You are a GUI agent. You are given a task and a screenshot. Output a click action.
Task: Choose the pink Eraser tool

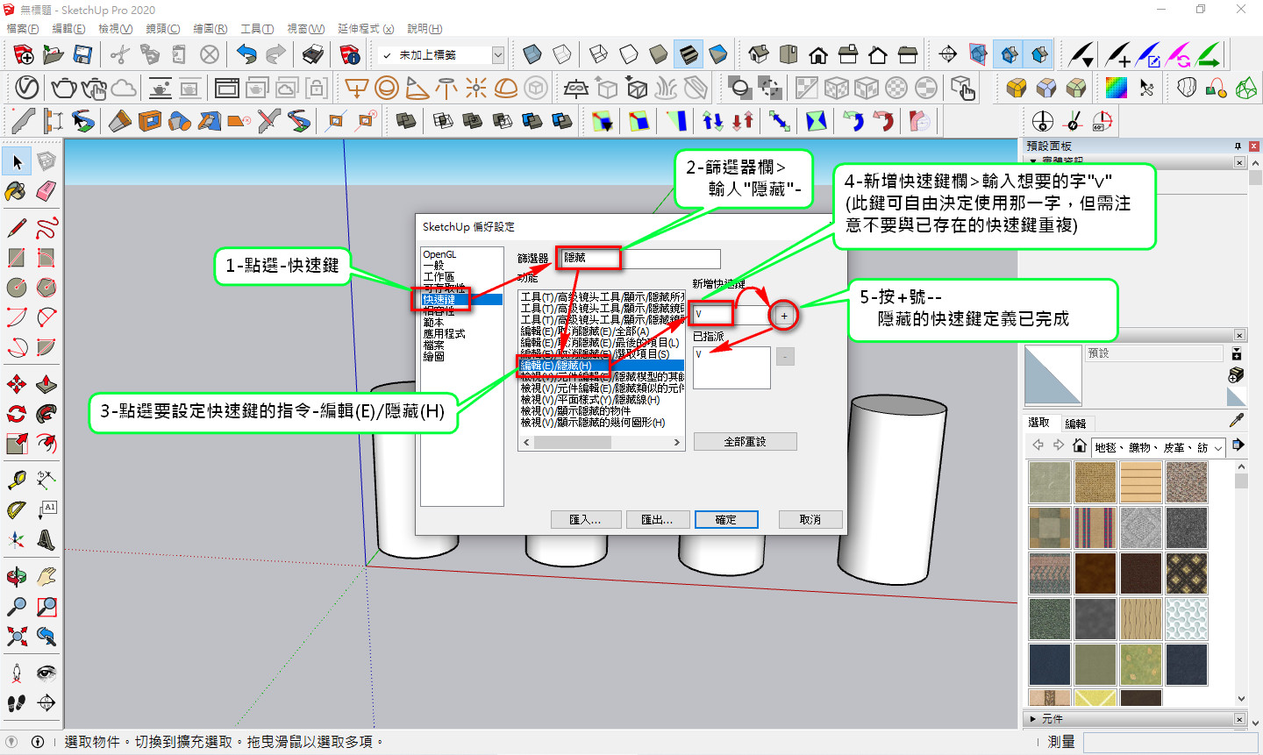[x=46, y=191]
